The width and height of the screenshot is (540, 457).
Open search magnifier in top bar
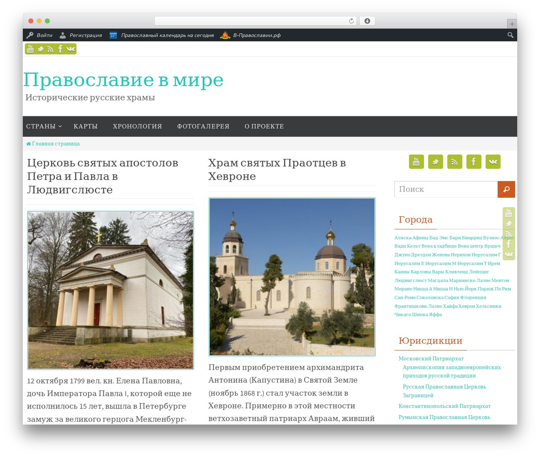510,35
